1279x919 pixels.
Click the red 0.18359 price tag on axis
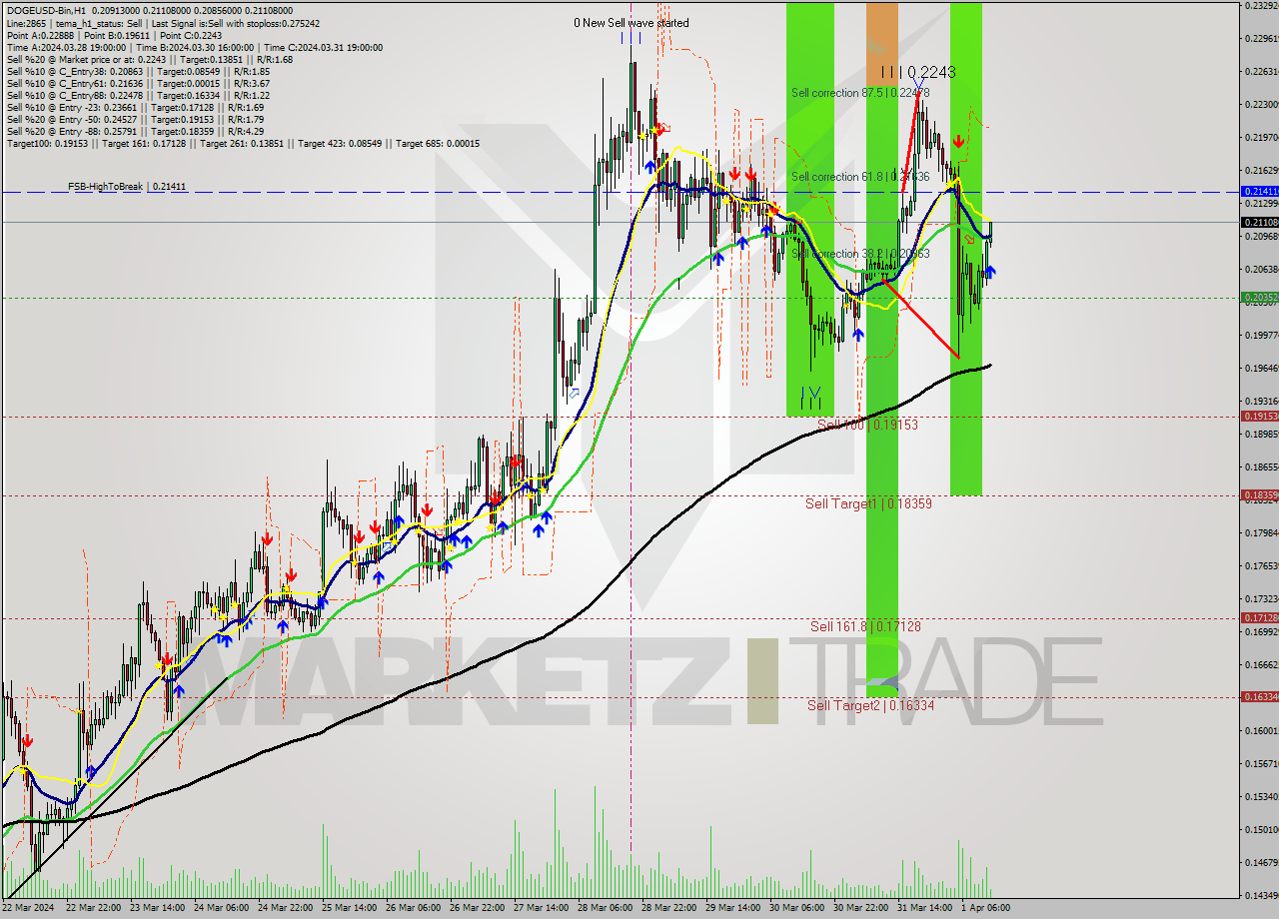tap(1259, 494)
